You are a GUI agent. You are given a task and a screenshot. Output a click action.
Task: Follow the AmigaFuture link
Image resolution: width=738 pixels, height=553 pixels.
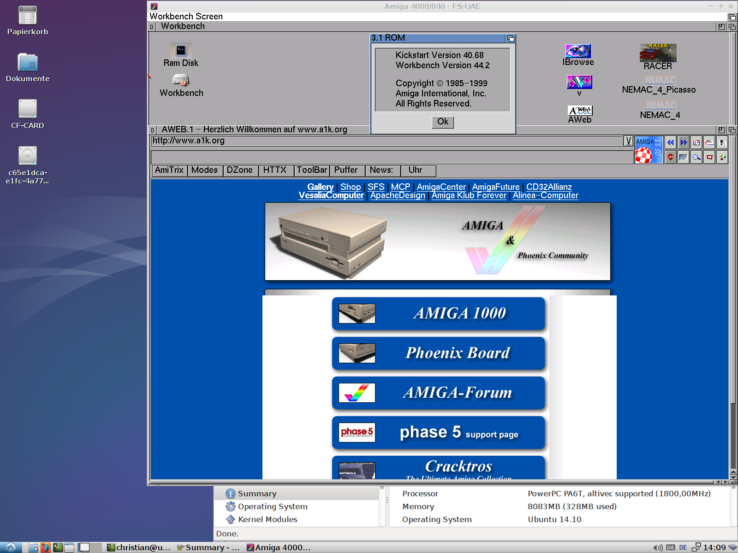tap(495, 187)
